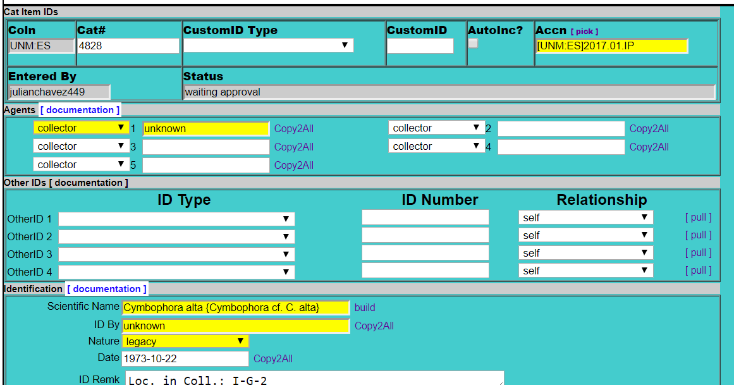Open the OtherID 3 ID Type dropdown

(x=176, y=254)
